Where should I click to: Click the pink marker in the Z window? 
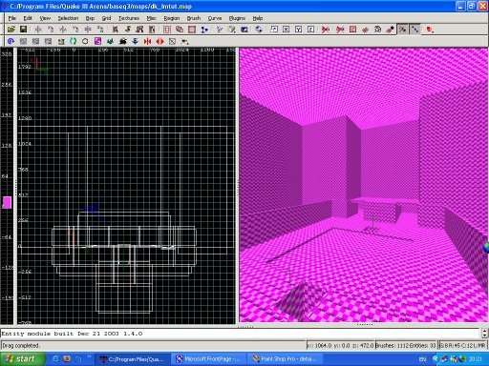click(x=7, y=202)
